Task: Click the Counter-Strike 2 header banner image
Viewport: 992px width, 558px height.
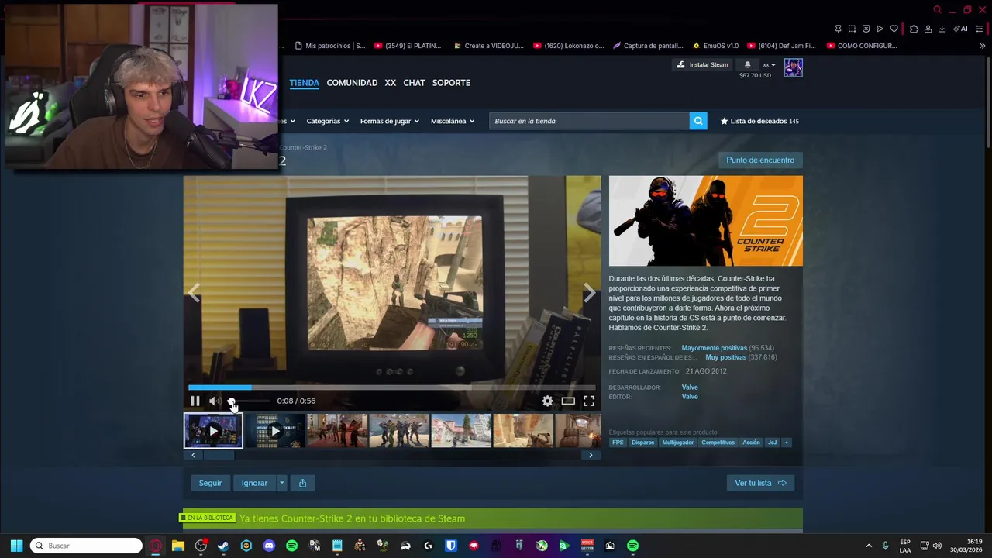Action: (x=706, y=221)
